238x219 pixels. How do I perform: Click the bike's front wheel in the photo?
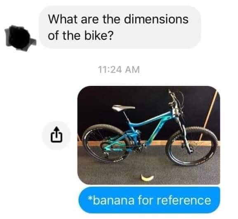tap(192, 146)
